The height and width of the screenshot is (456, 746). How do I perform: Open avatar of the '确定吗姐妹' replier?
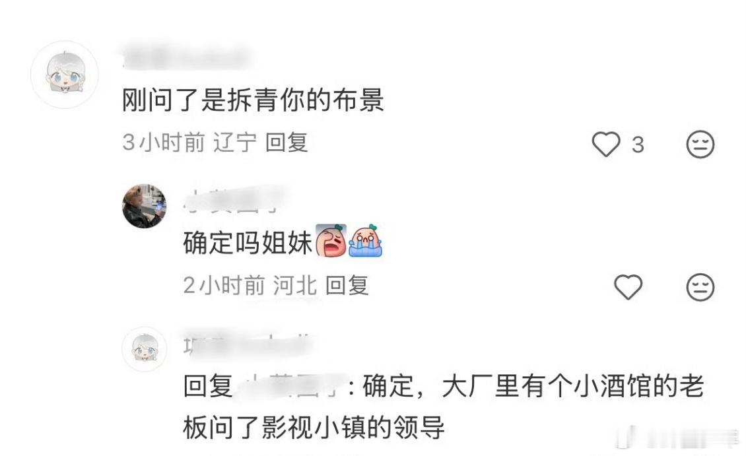[145, 206]
